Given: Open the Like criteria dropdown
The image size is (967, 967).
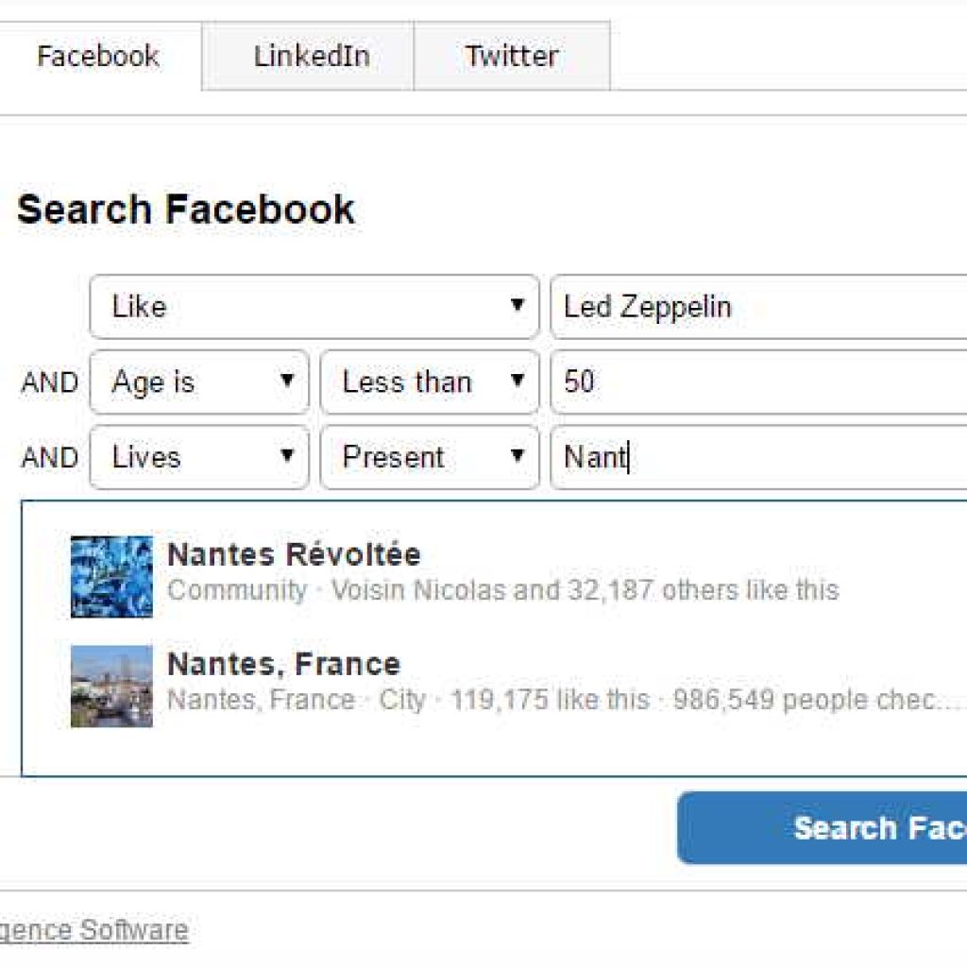Looking at the screenshot, I should (x=314, y=307).
